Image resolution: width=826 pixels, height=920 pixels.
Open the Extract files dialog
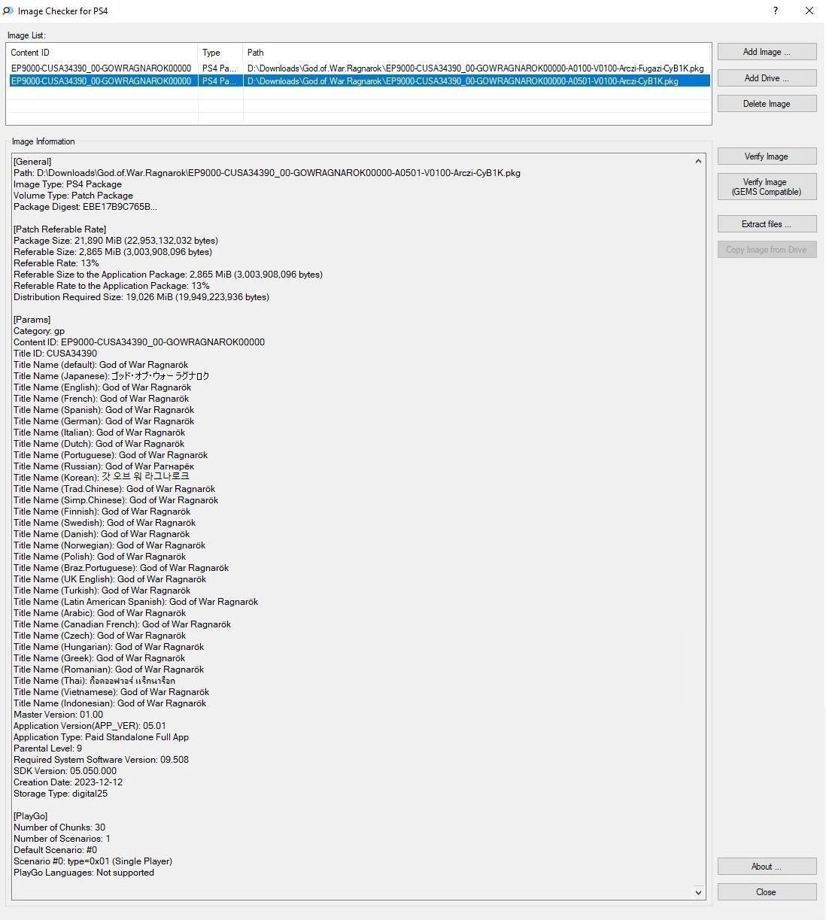tap(767, 224)
